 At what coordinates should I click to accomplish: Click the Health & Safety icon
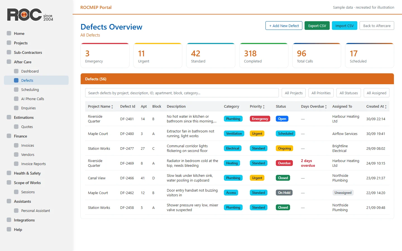9,173
